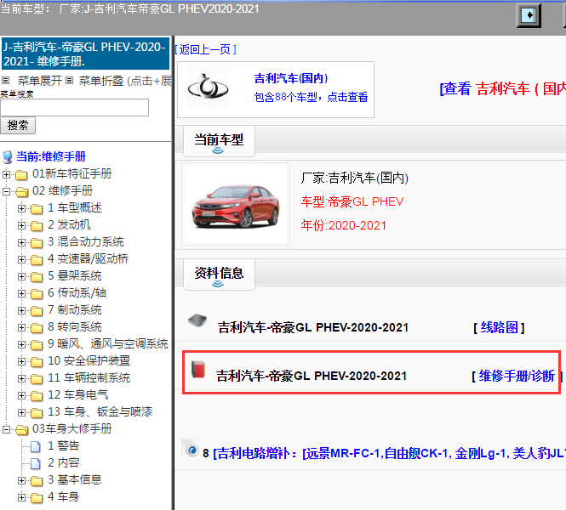Click the red repair manual book icon
Viewport: 566px width, 510px height.
coord(198,369)
